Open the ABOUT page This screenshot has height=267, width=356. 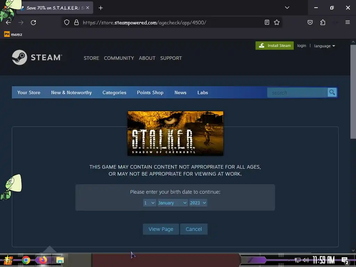[x=147, y=58]
